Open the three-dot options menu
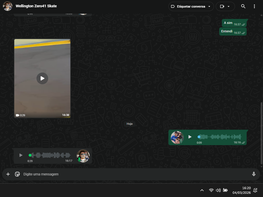Image resolution: width=263 pixels, height=197 pixels. pos(254,6)
